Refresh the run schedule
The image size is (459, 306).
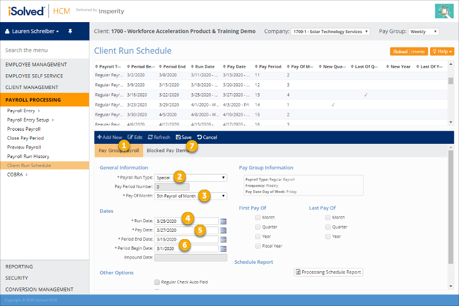[x=159, y=137]
